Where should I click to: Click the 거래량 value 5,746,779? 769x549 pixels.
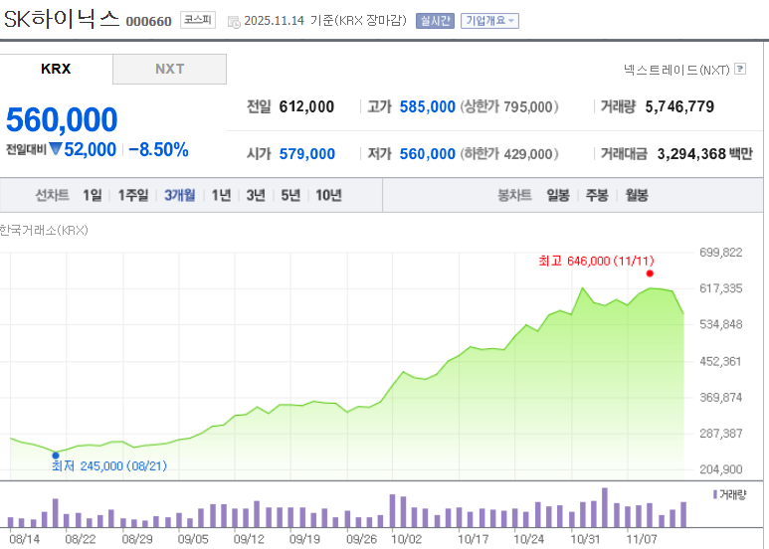pos(679,106)
